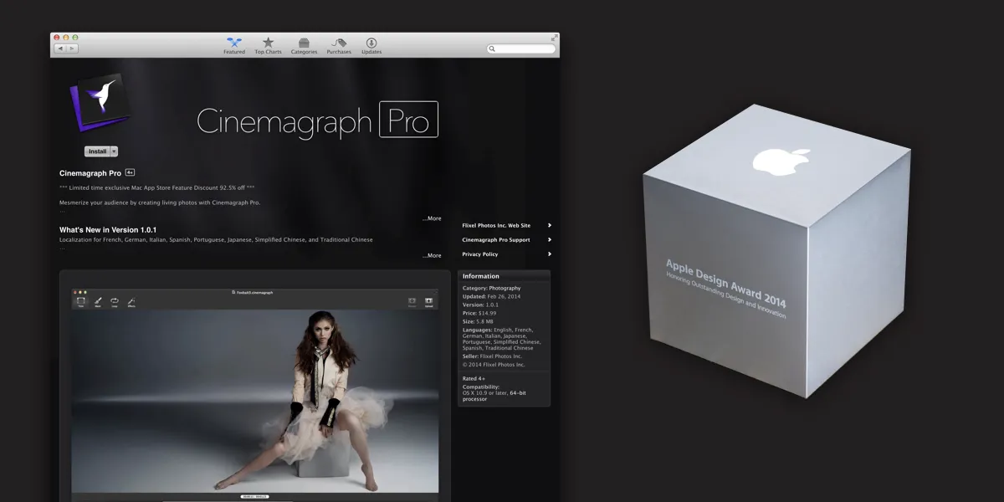Open the Flixel Photos Inc. Web Site link
1004x502 pixels.
click(506, 225)
